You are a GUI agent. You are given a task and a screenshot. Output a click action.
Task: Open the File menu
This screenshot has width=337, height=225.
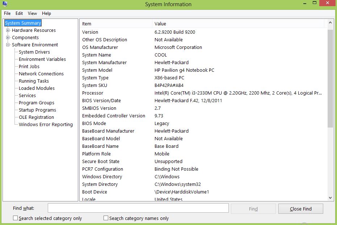coord(7,13)
